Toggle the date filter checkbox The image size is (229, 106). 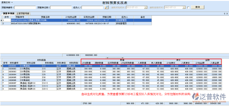pyautogui.click(x=188, y=8)
